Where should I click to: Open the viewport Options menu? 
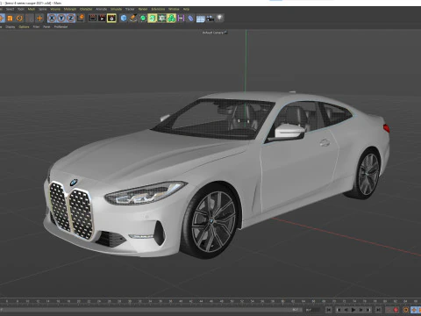(x=24, y=26)
